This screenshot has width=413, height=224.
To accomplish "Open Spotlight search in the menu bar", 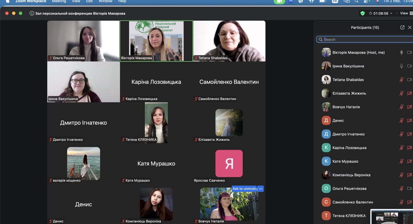I will (356, 2).
